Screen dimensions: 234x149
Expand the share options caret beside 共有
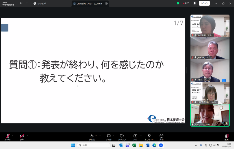click(141, 136)
